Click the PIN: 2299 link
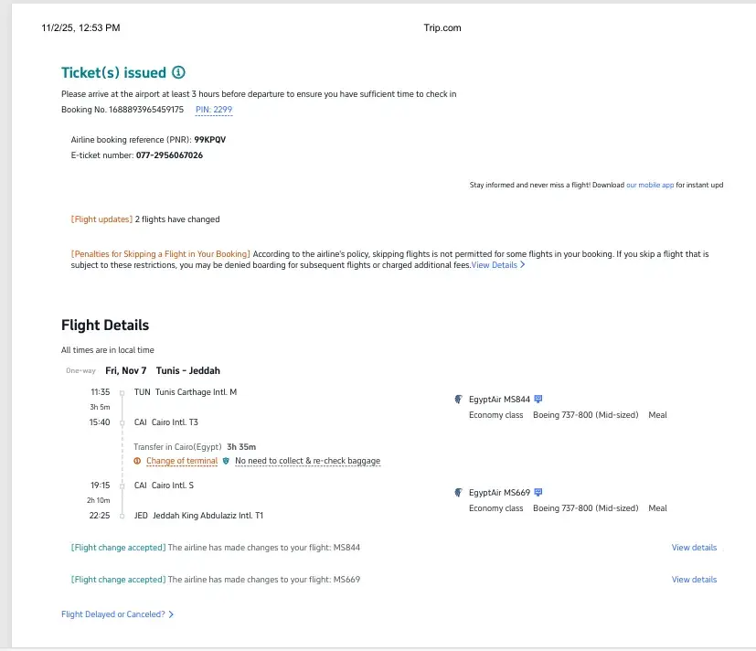Screen dimensions: 756x651 pos(214,110)
